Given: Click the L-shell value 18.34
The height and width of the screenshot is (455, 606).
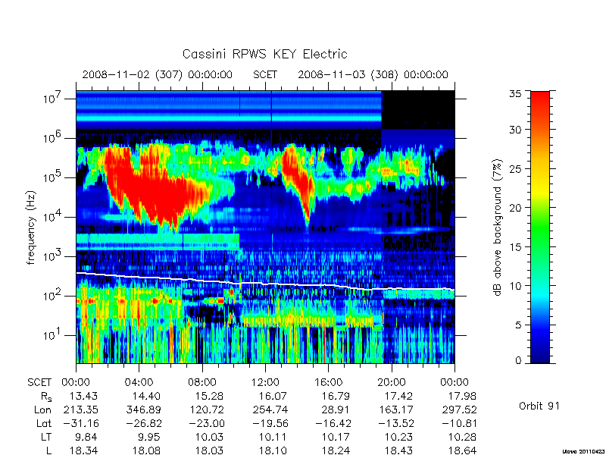Looking at the screenshot, I should coord(83,450).
